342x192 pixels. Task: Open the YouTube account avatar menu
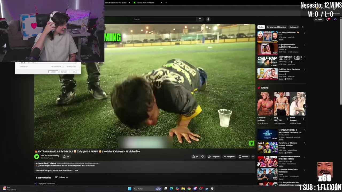(335, 19)
